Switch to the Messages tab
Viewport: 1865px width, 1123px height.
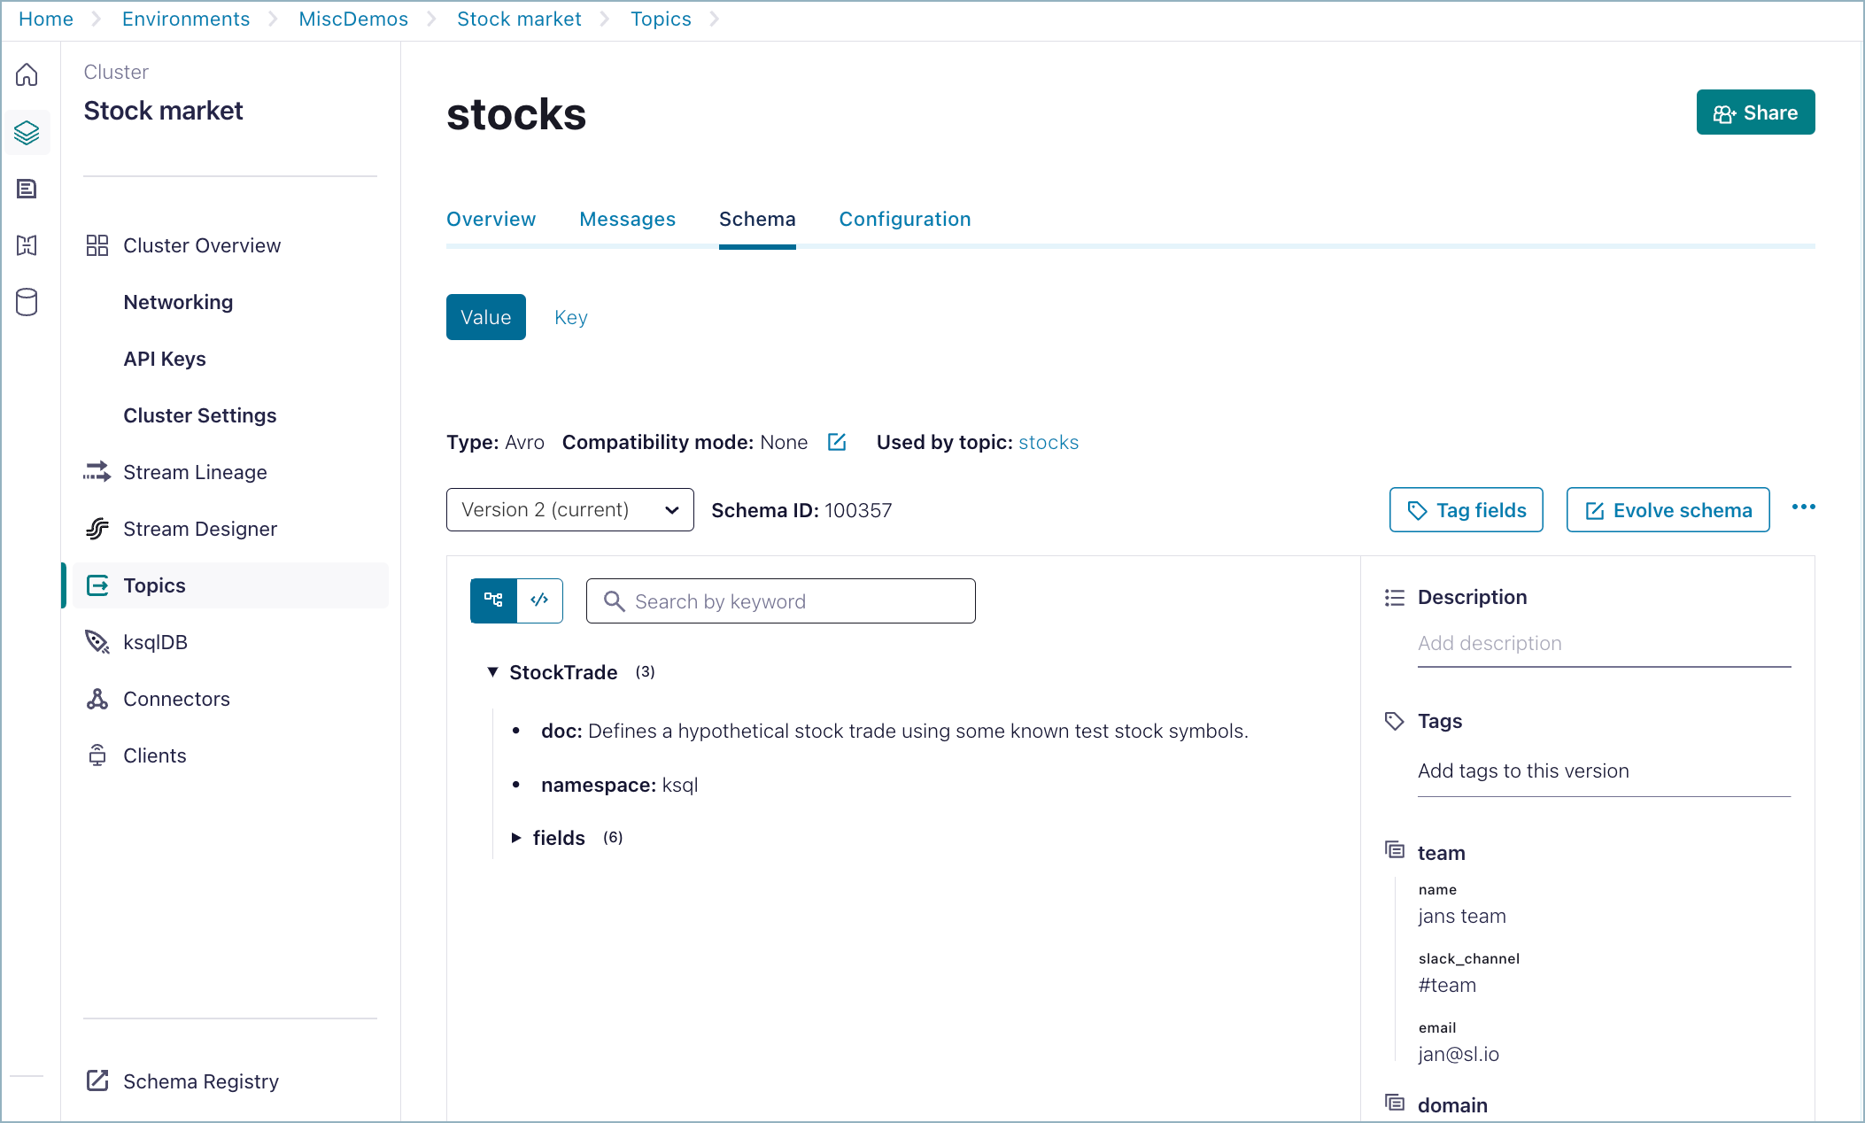coord(627,219)
